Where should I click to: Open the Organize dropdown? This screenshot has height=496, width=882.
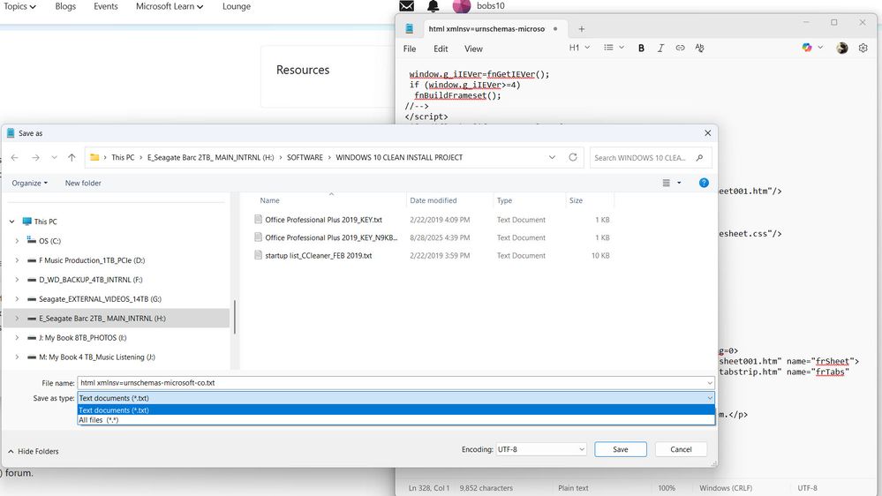[30, 183]
